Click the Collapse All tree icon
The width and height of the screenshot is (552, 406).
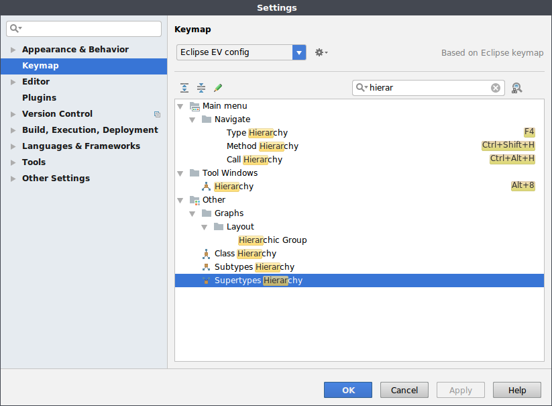201,88
